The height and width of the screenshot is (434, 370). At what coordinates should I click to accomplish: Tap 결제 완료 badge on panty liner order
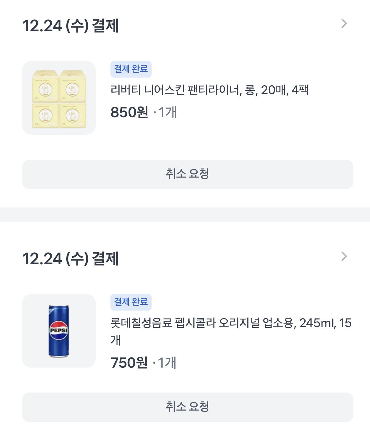131,69
